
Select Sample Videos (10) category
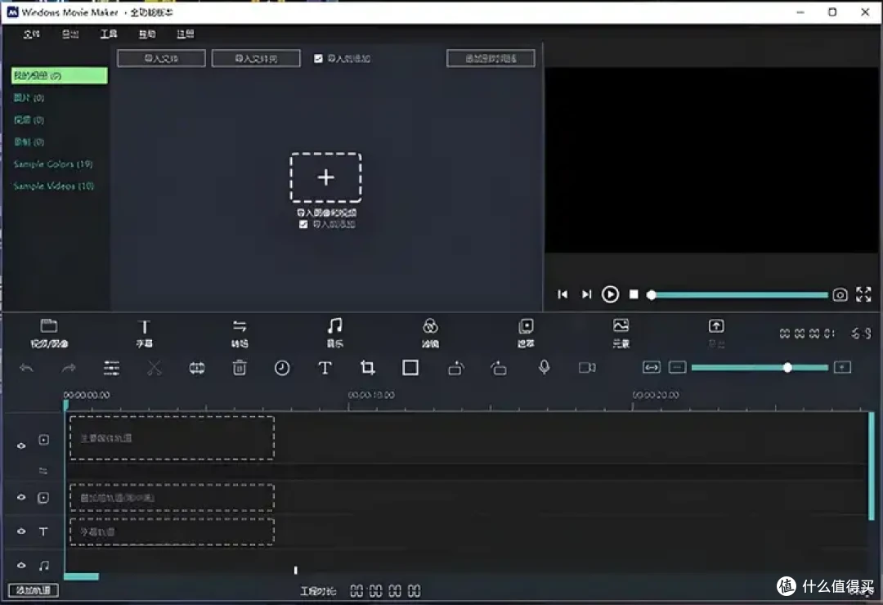click(53, 186)
